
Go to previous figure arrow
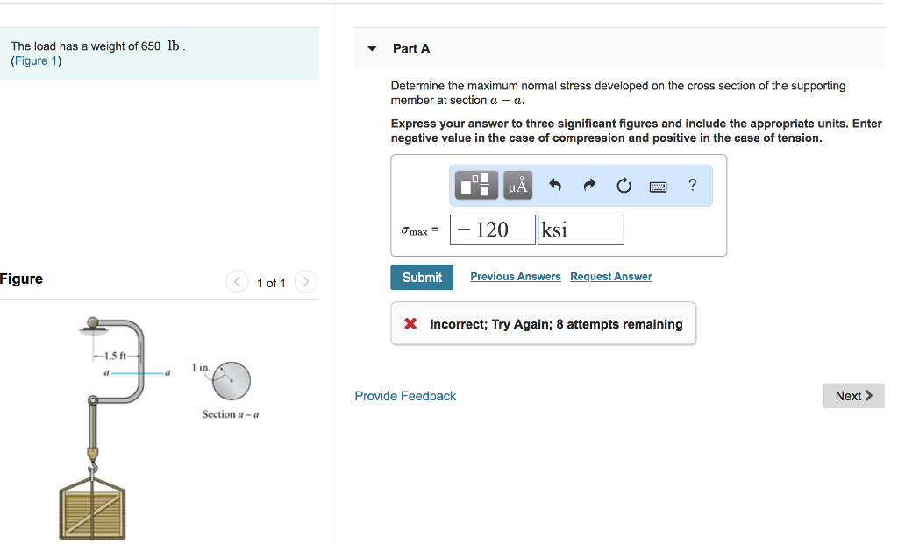[238, 282]
